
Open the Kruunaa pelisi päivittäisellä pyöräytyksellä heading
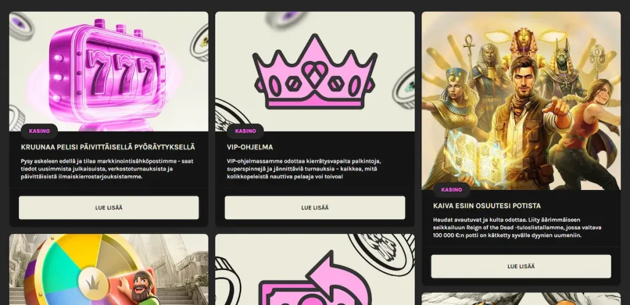[x=108, y=148]
